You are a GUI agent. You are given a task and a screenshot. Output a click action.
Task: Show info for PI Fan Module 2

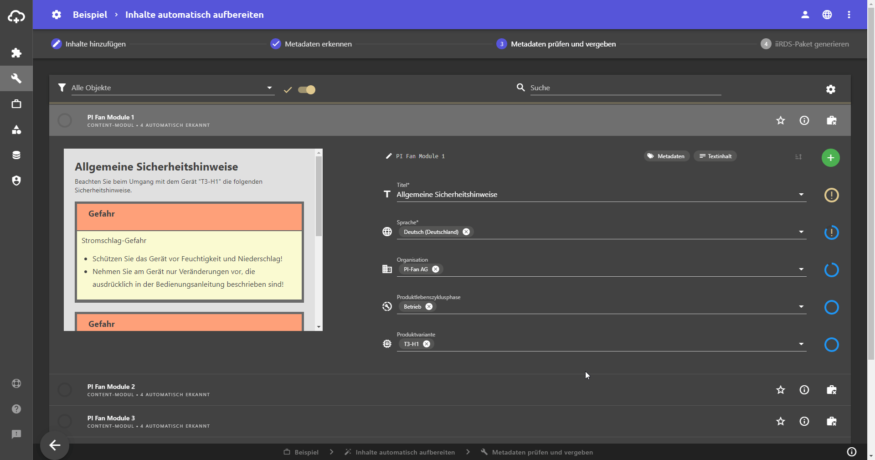coord(804,390)
